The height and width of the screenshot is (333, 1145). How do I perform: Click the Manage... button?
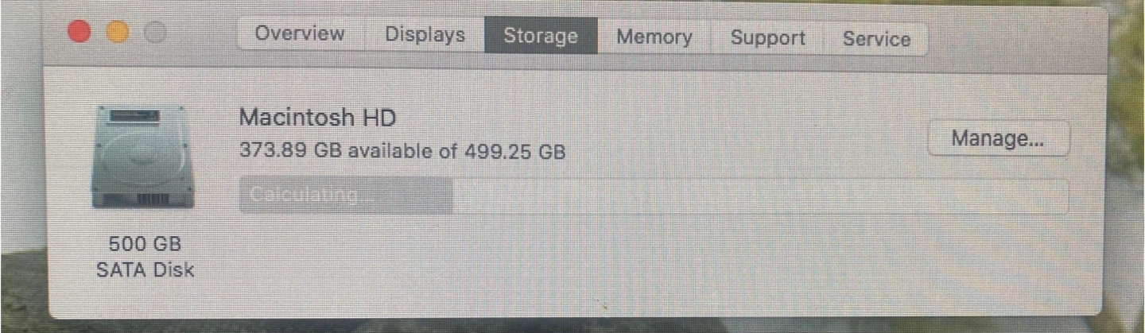click(998, 139)
